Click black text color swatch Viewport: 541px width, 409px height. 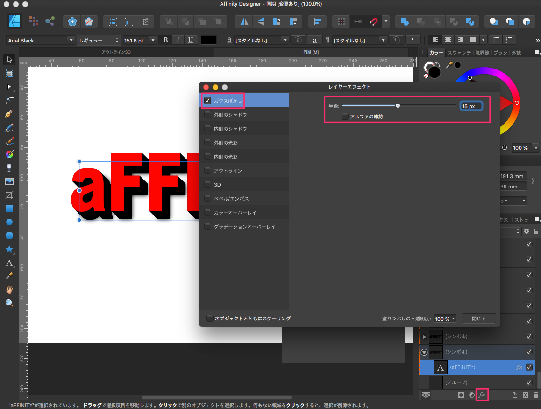[x=209, y=40]
